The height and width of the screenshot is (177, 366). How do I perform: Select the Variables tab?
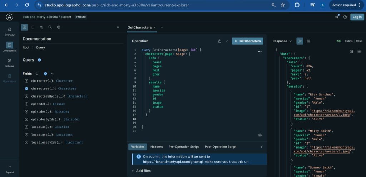[x=138, y=147]
